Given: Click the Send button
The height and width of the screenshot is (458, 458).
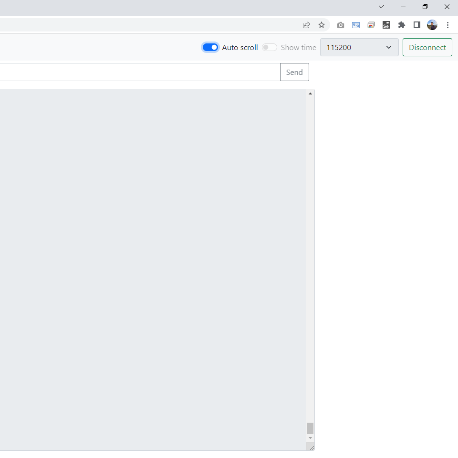Looking at the screenshot, I should pos(294,72).
